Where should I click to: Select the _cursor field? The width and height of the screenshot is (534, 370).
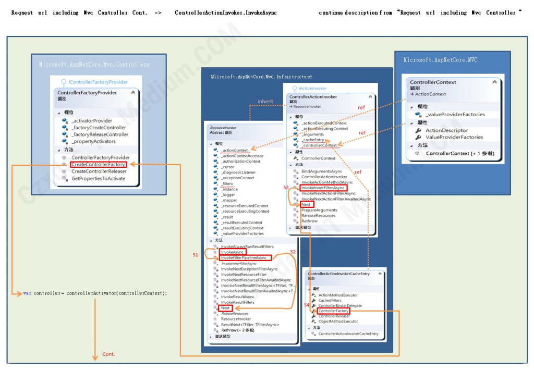click(x=228, y=167)
